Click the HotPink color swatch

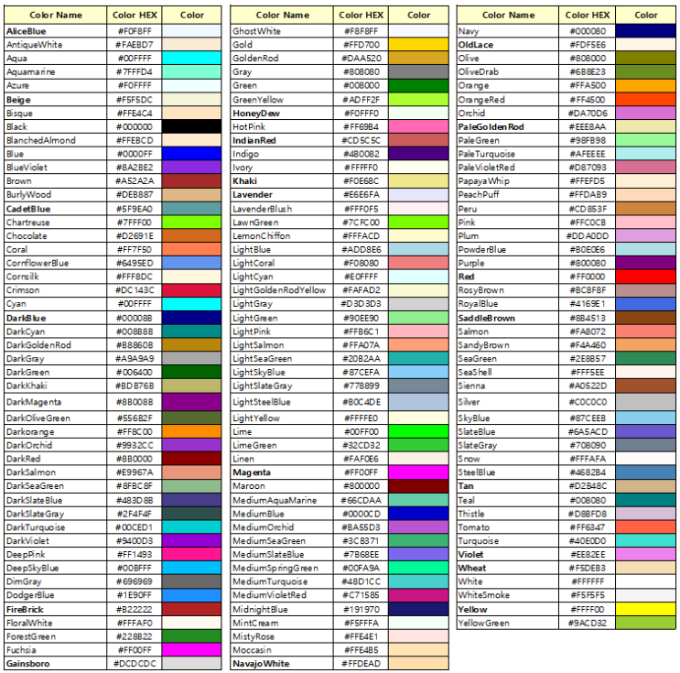click(419, 126)
